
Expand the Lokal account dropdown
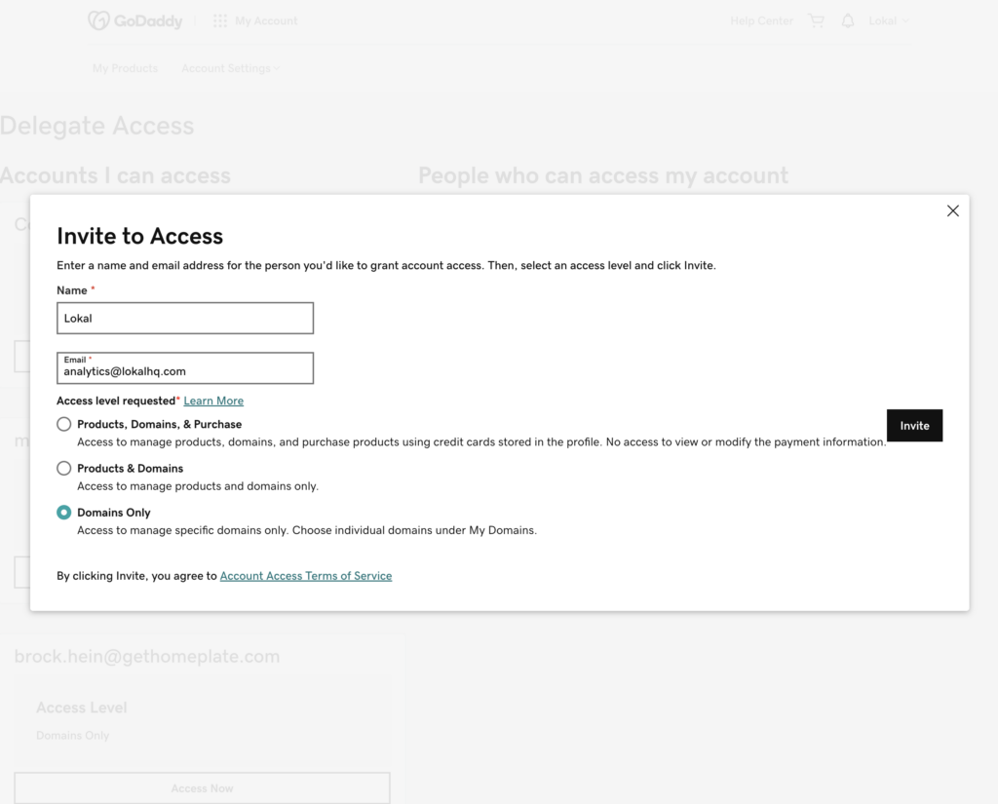coord(888,20)
